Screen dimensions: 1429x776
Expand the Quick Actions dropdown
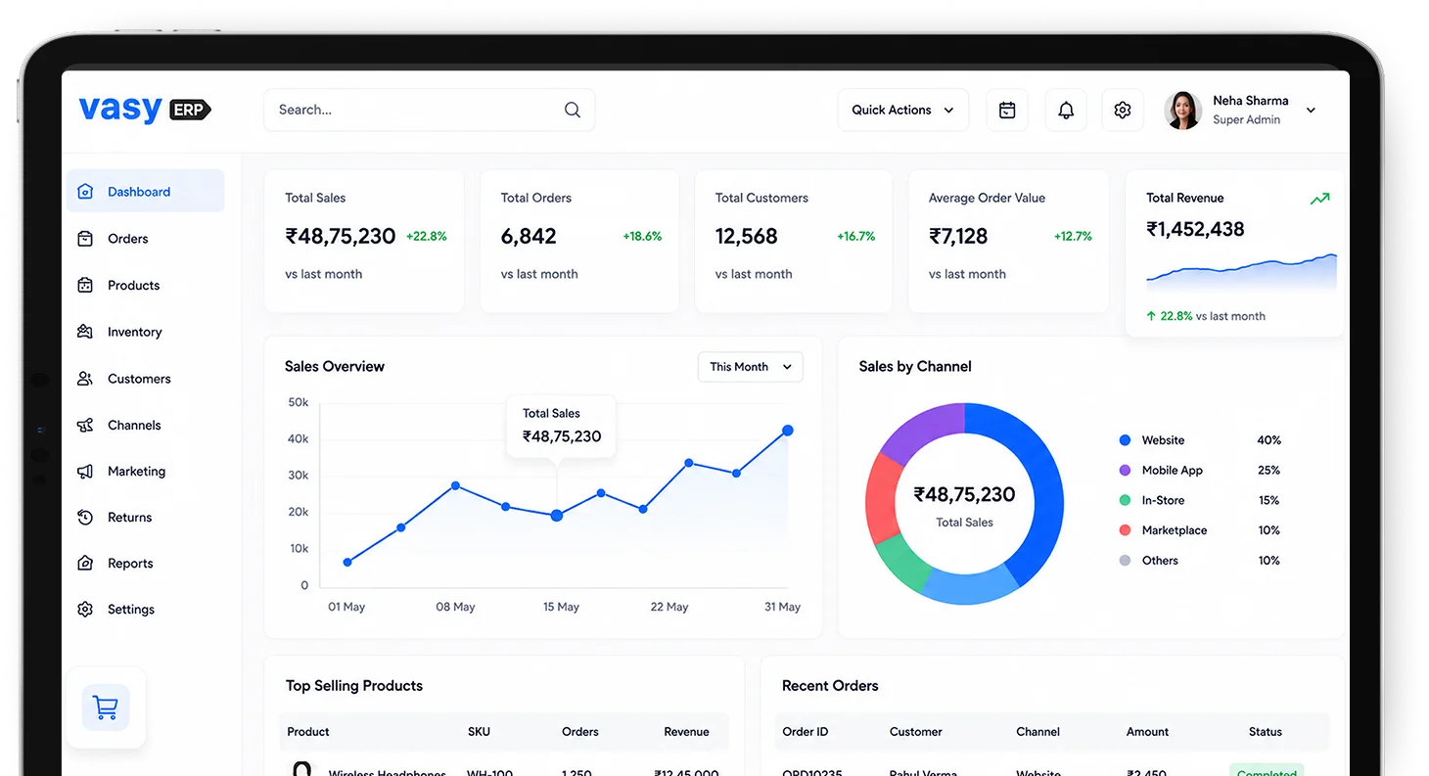(x=903, y=111)
